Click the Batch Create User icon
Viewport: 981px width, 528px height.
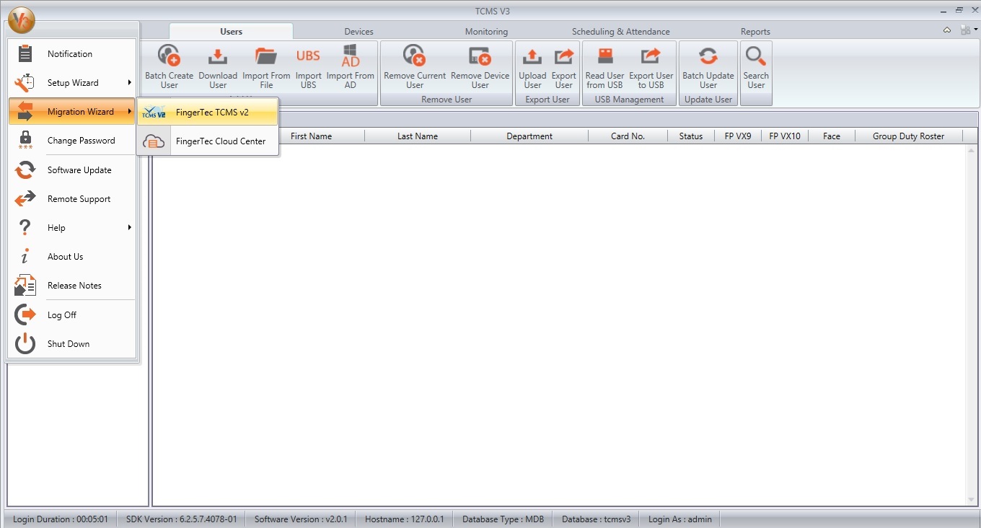click(x=170, y=56)
